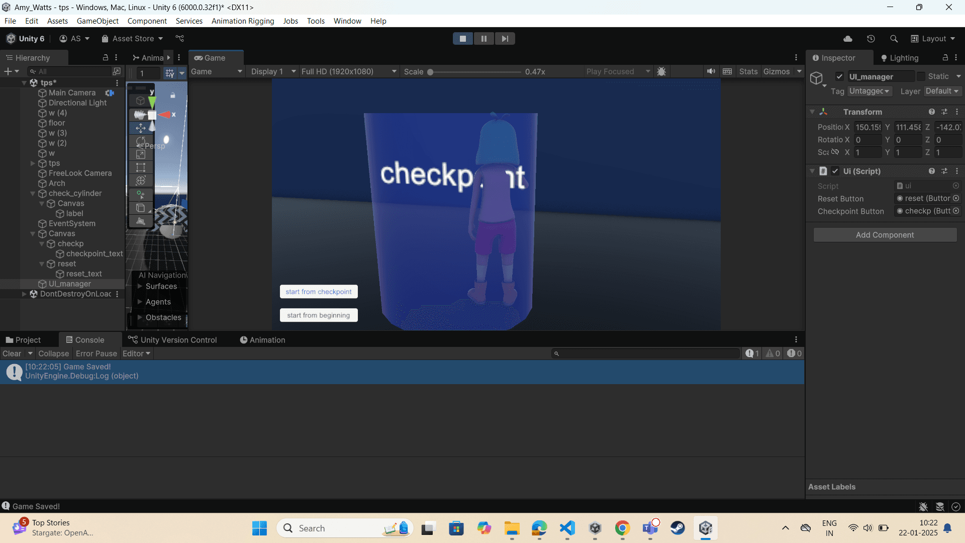The width and height of the screenshot is (965, 543).
Task: Enable the Static checkbox
Action: [x=921, y=76]
